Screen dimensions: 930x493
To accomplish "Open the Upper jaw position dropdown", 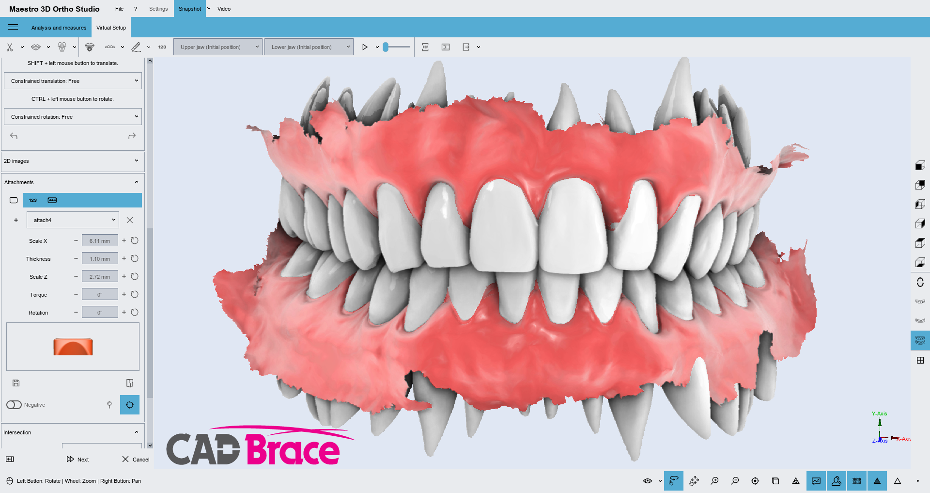I will click(218, 47).
